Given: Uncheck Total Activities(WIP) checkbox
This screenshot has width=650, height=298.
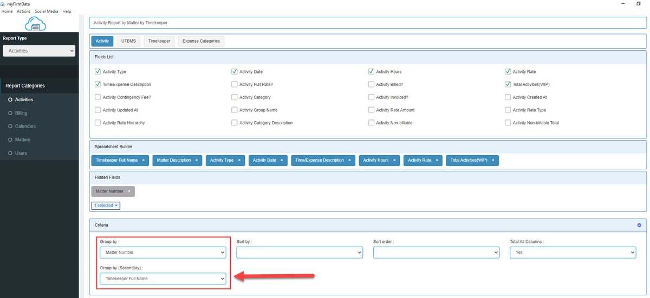Looking at the screenshot, I should 508,84.
